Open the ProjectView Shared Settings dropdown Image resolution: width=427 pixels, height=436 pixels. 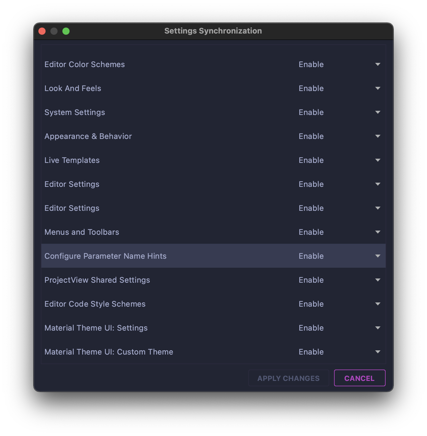click(x=378, y=280)
